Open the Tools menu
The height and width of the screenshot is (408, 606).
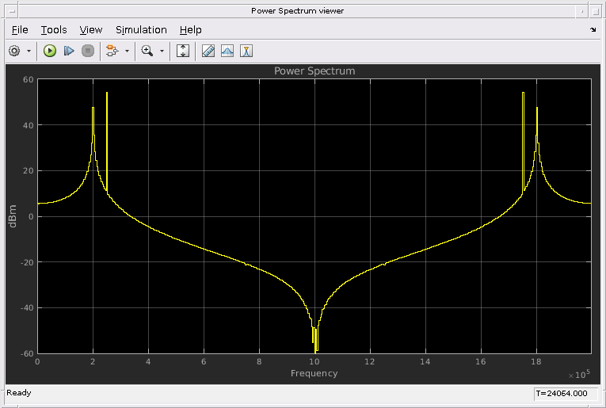(x=54, y=30)
